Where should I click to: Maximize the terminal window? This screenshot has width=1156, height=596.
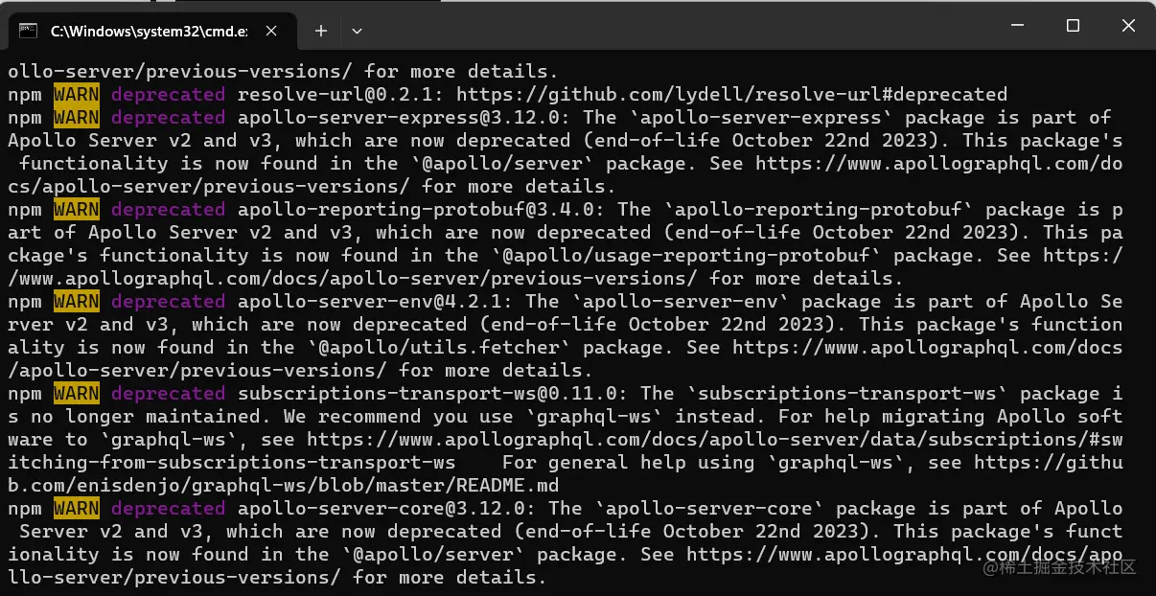click(1074, 26)
